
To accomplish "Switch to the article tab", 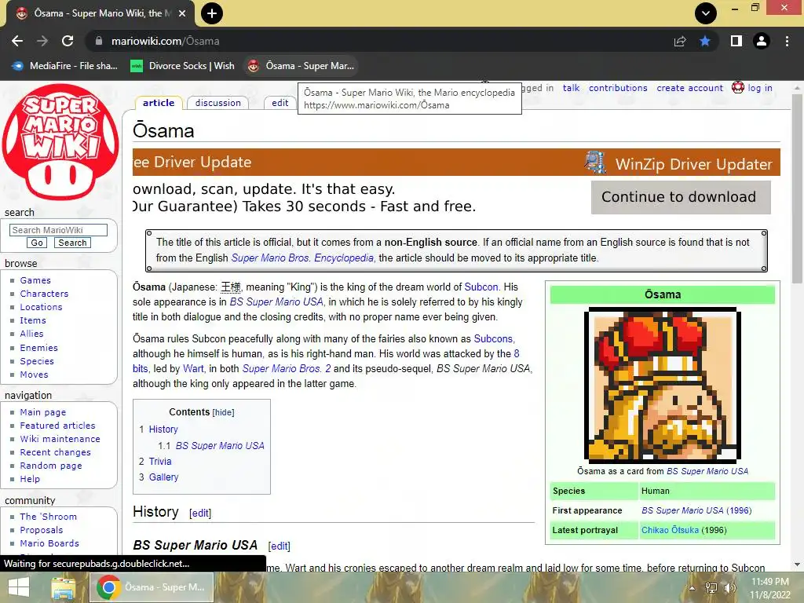I will pyautogui.click(x=159, y=103).
